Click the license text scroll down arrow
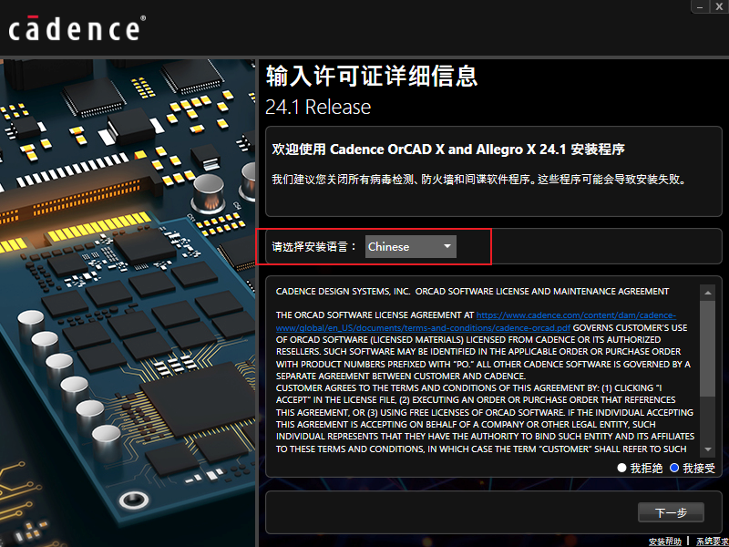 (708, 449)
